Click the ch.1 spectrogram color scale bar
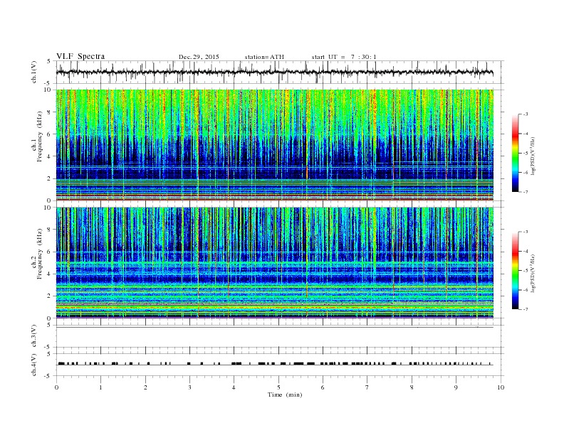 pos(515,154)
